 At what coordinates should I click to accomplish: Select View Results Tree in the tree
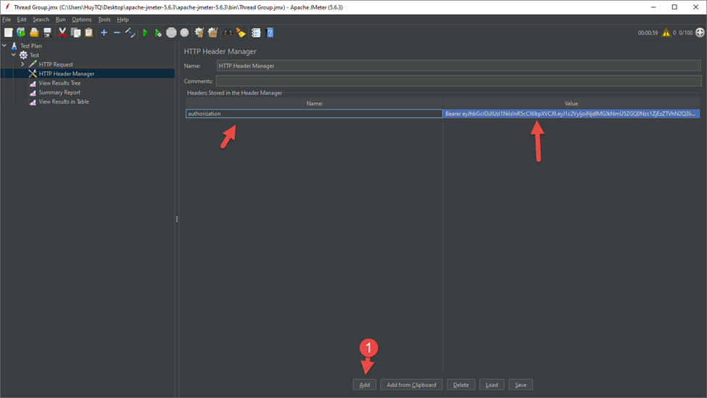click(59, 83)
